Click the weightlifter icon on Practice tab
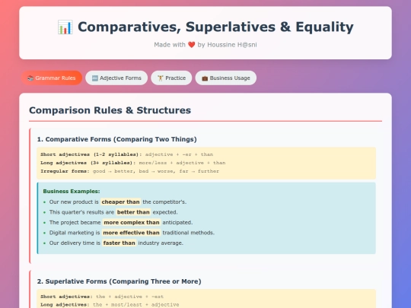The image size is (411, 308). (160, 78)
